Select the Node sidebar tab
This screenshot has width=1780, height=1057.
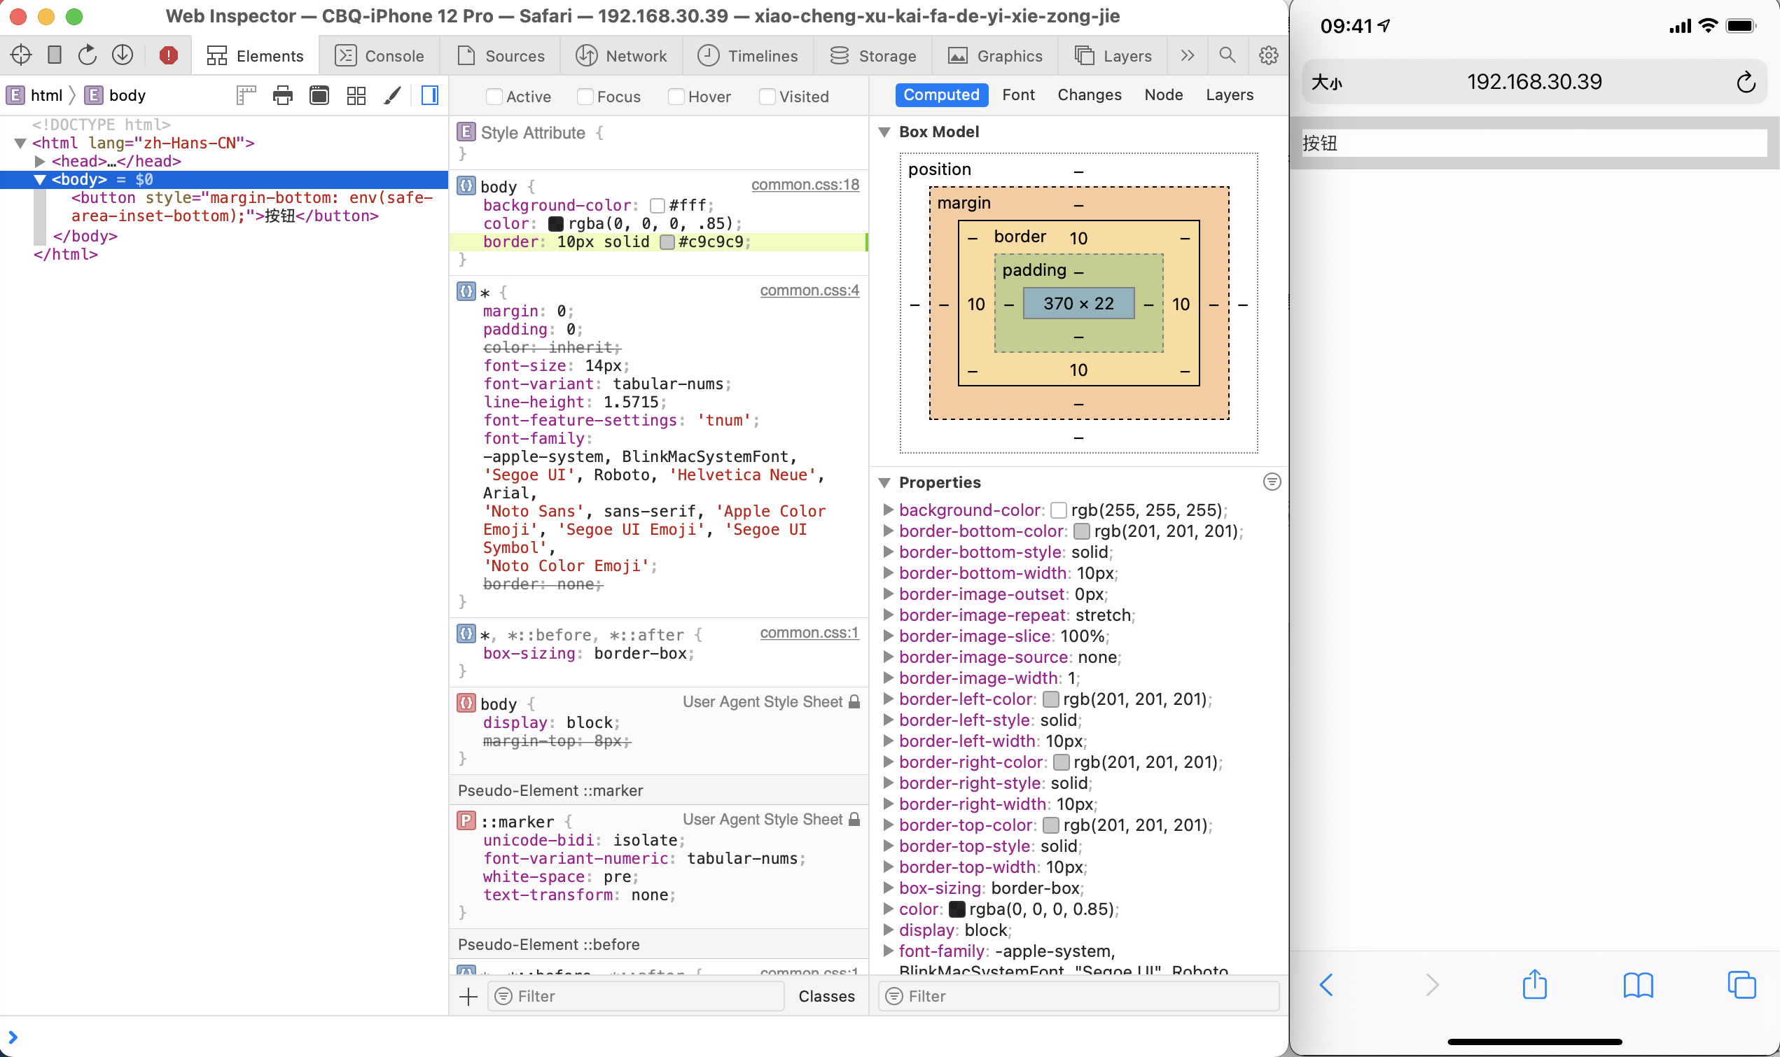coord(1163,94)
